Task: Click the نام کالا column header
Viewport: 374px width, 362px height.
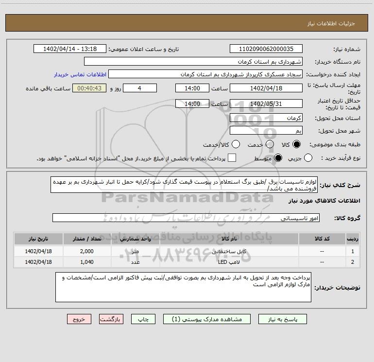Action: pos(229,239)
